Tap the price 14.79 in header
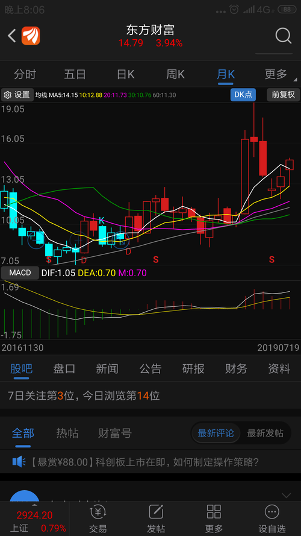 pos(131,43)
